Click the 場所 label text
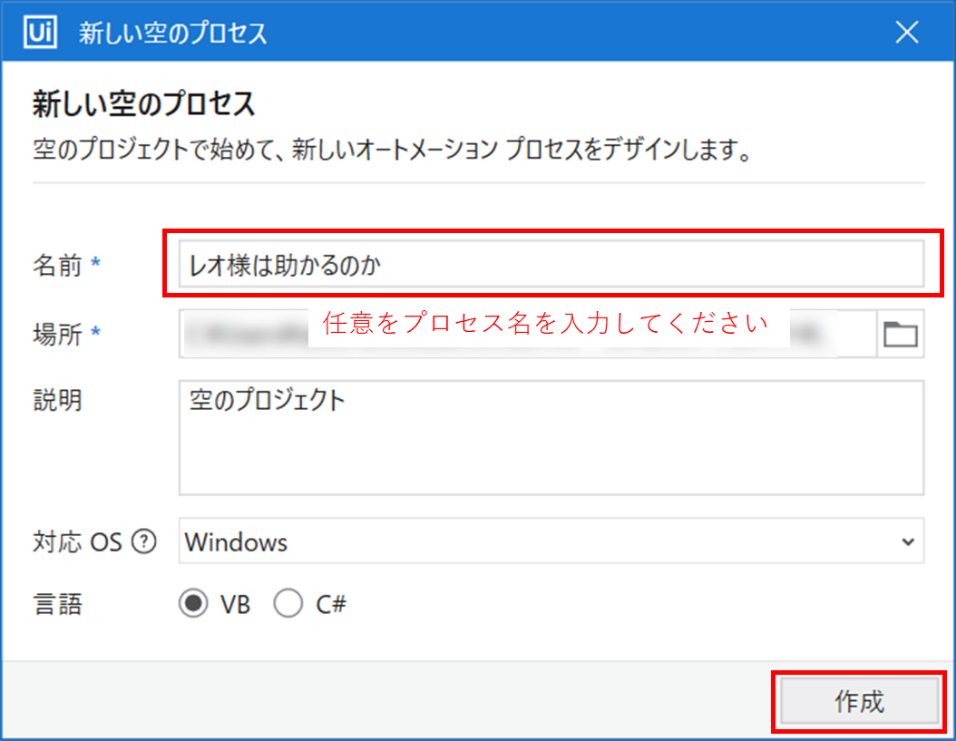 click(x=57, y=334)
